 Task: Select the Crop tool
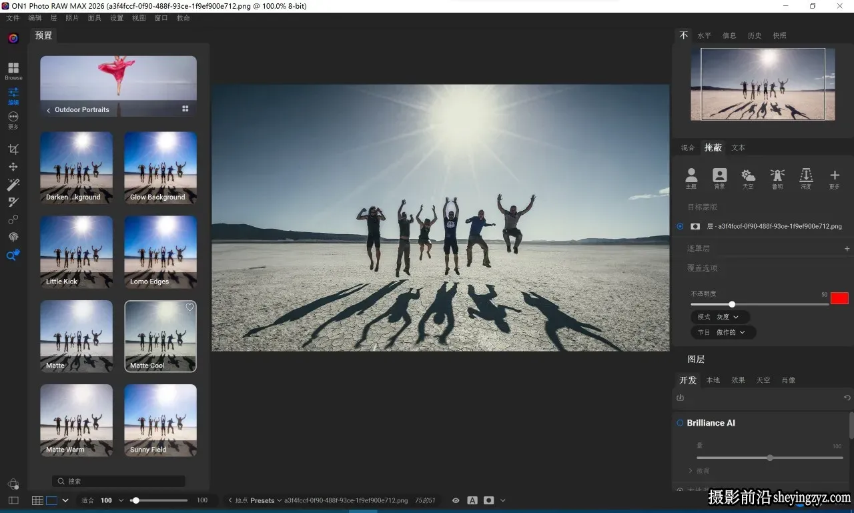tap(13, 149)
